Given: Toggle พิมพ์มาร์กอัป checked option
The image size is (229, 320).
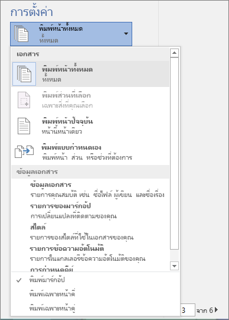Looking at the screenshot, I should pos(95,280).
